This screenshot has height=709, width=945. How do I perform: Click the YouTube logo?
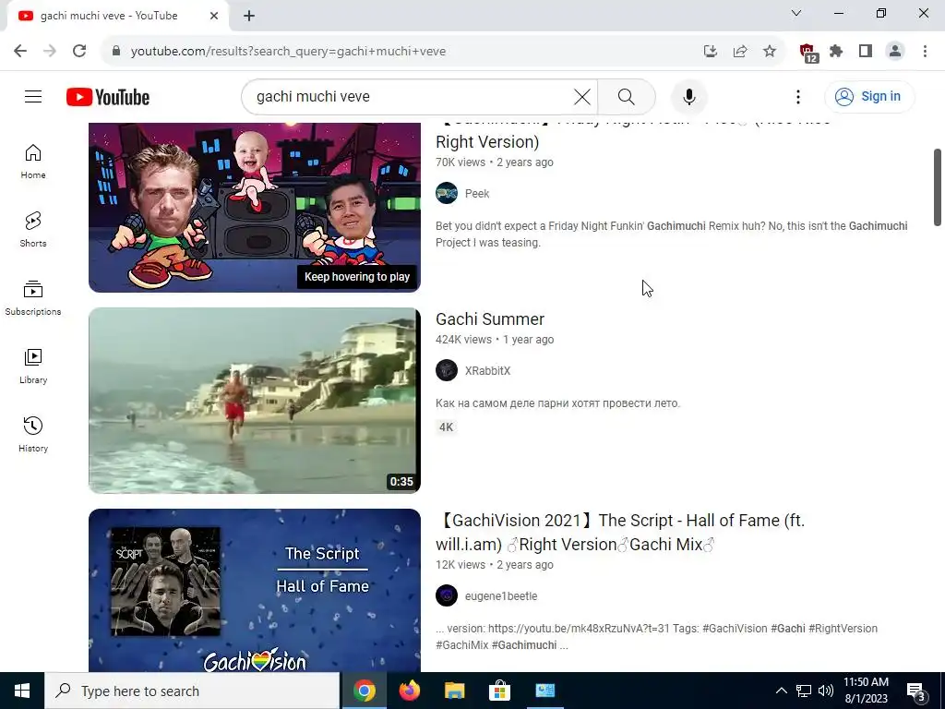coord(108,97)
